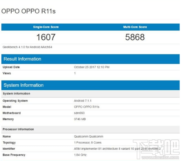182x161 pixels.
Task: Select the 'Android 7.1.1' value
Action: [x=83, y=101]
